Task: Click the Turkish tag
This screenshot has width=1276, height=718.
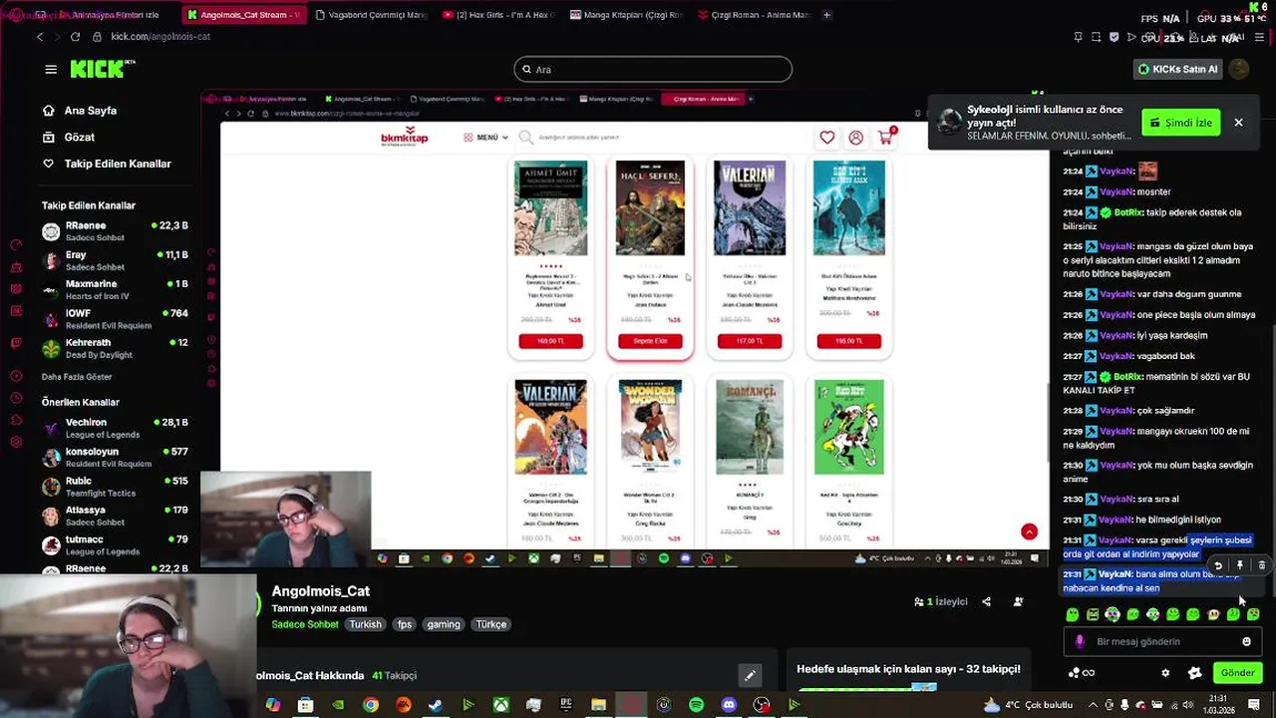Action: [x=365, y=624]
